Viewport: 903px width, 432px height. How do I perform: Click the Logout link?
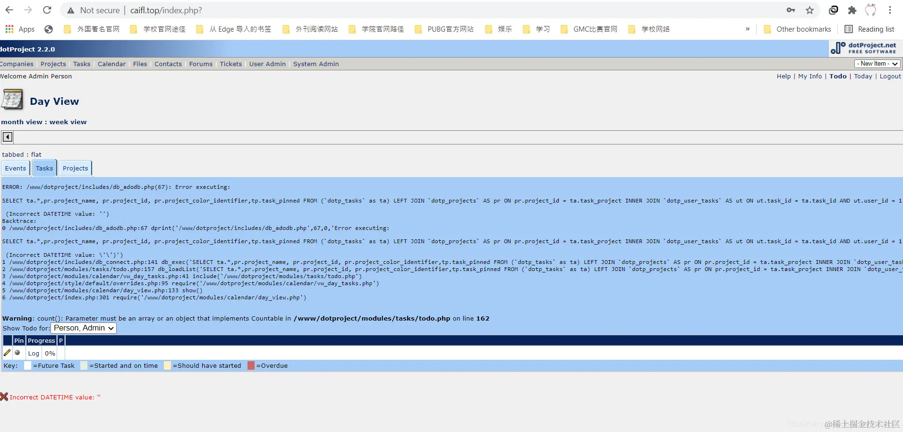point(890,76)
